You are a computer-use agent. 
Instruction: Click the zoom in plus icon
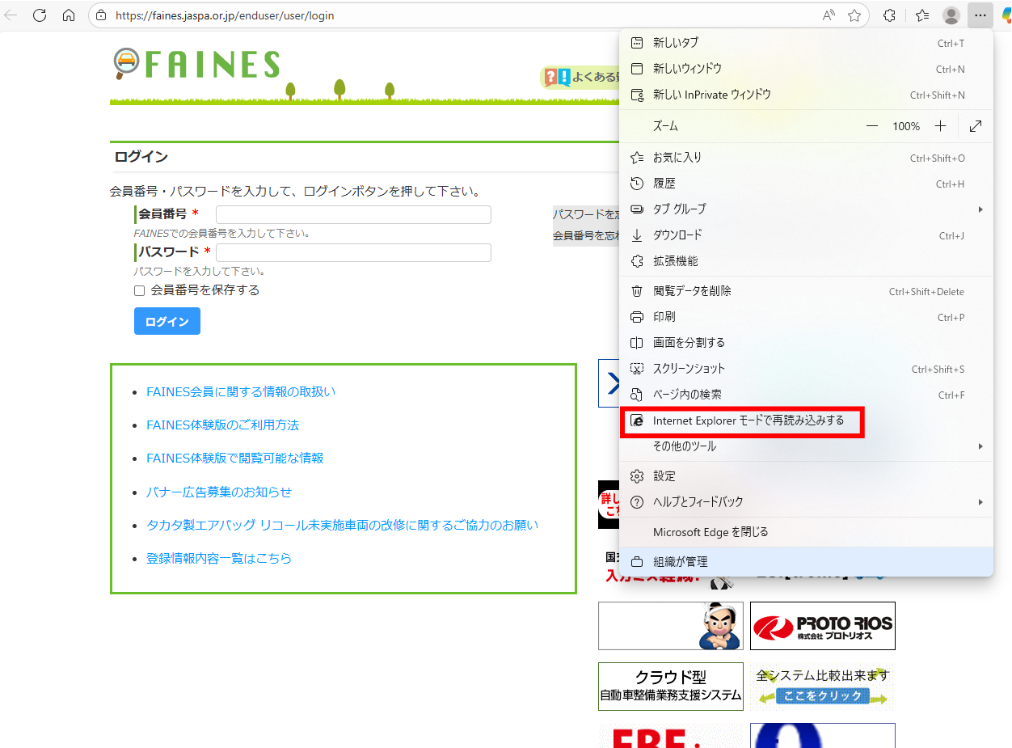tap(940, 126)
